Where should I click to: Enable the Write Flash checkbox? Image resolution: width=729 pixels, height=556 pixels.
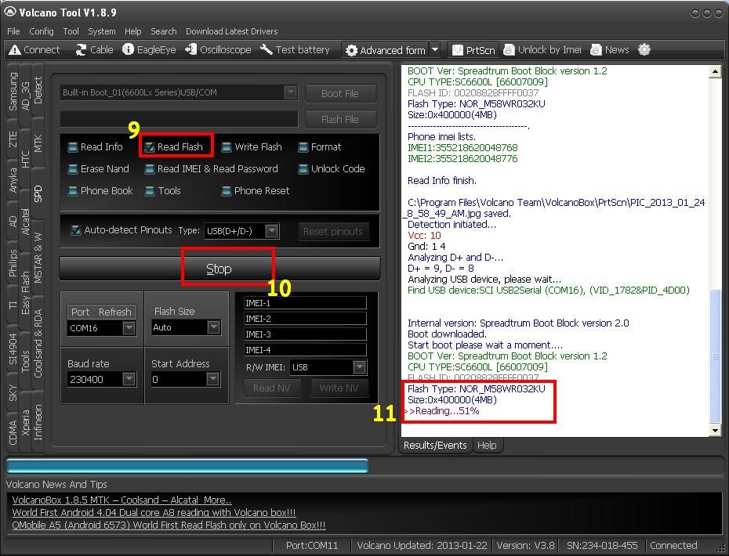pos(227,147)
